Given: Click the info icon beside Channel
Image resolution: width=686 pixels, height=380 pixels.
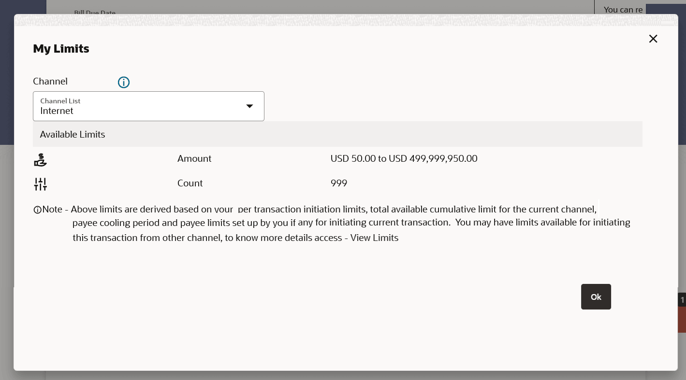Looking at the screenshot, I should [124, 83].
